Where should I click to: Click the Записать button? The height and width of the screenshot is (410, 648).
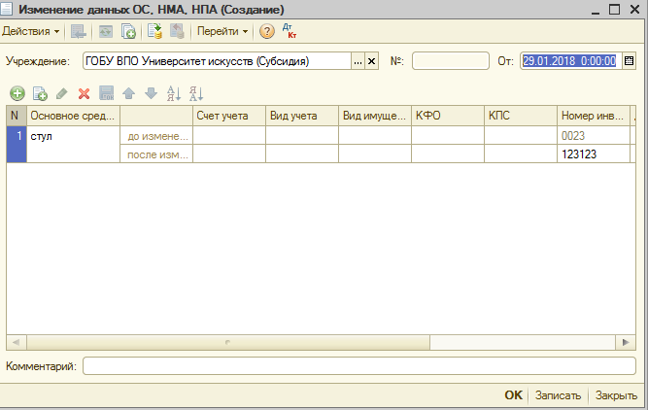(x=558, y=395)
